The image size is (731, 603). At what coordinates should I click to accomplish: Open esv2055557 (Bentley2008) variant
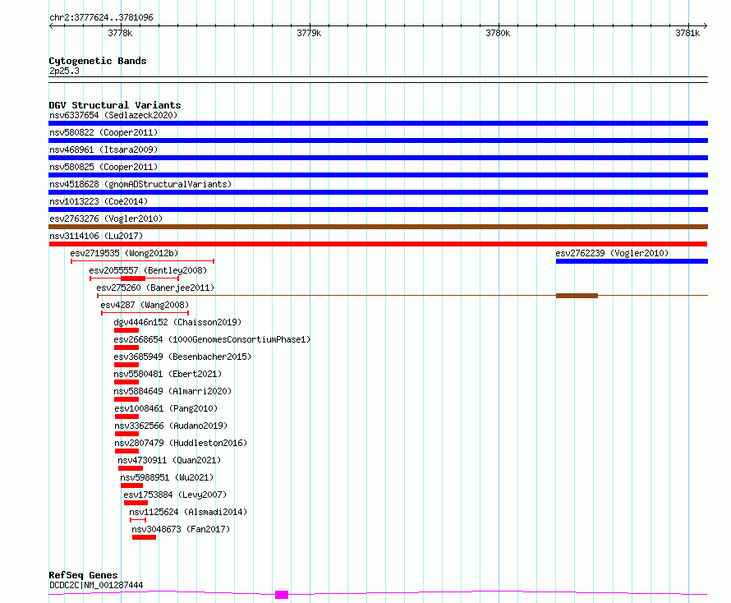click(x=148, y=270)
